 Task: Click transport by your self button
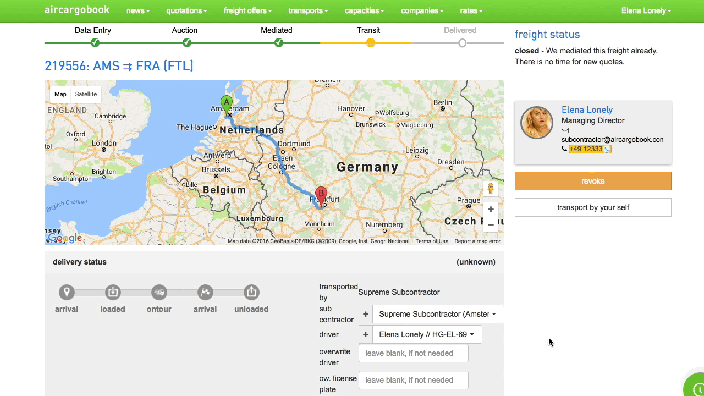(593, 207)
